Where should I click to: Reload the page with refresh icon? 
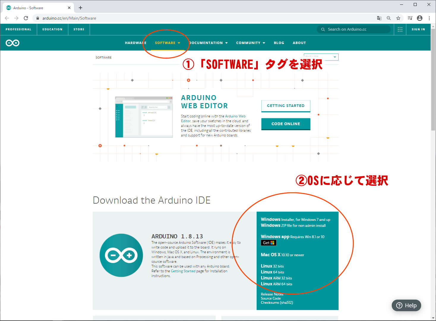coord(26,18)
